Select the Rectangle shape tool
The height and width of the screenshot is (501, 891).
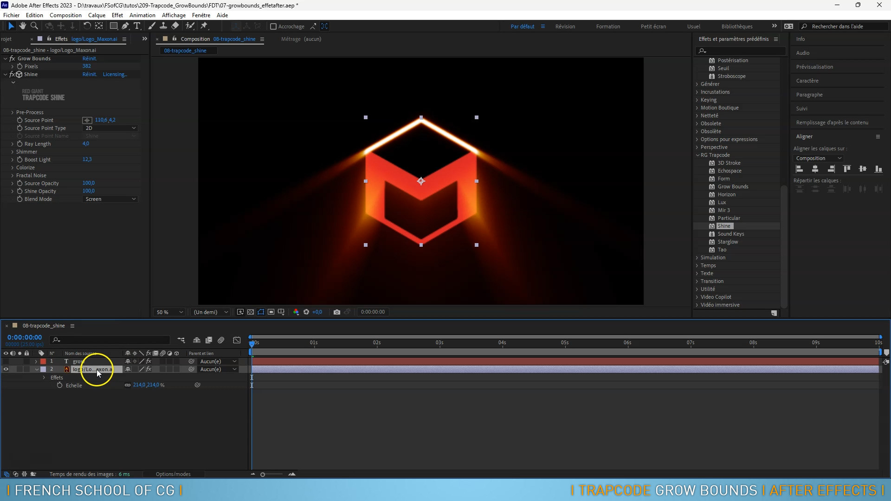coord(113,26)
